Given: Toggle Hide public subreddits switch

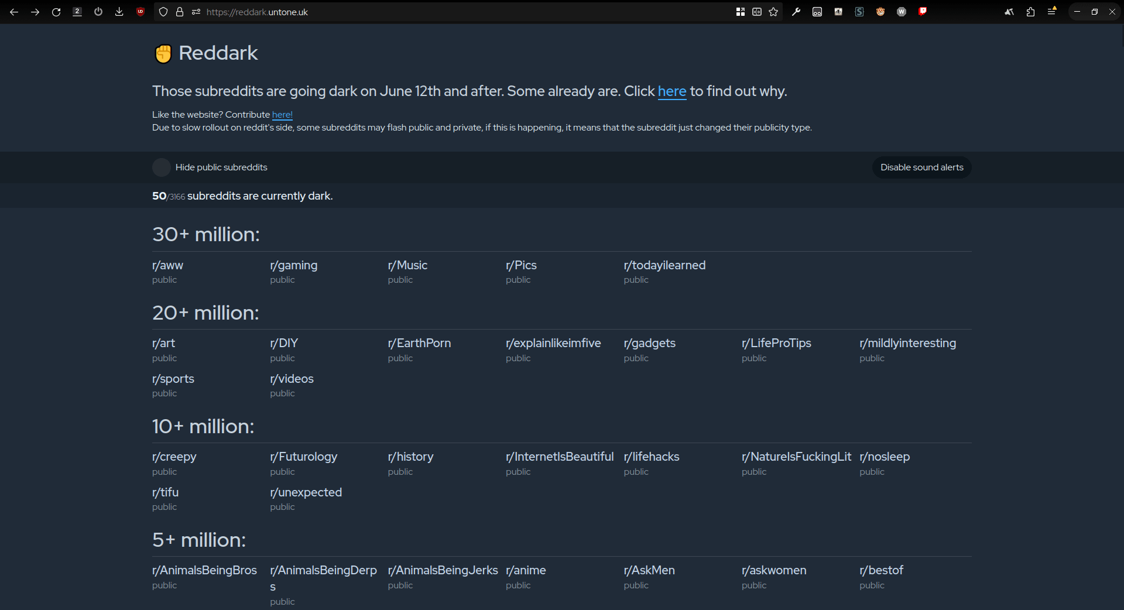Looking at the screenshot, I should (x=162, y=167).
